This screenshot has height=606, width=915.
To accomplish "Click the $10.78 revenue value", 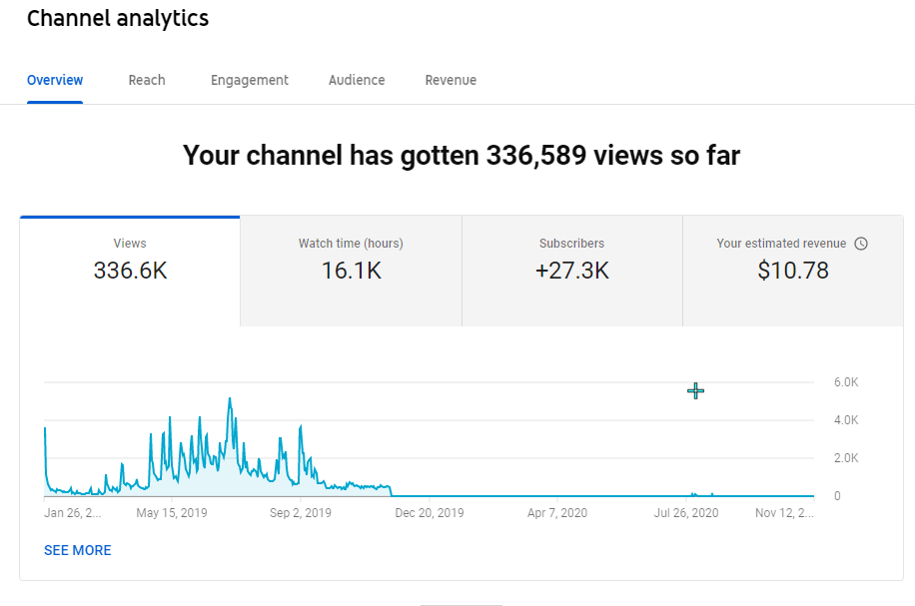I will click(x=793, y=271).
